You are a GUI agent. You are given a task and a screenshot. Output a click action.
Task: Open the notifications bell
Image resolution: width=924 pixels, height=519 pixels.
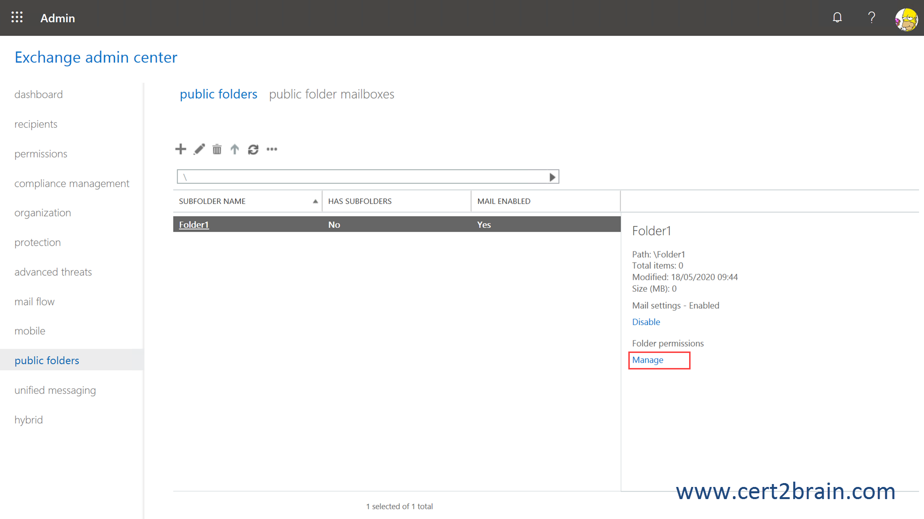837,17
